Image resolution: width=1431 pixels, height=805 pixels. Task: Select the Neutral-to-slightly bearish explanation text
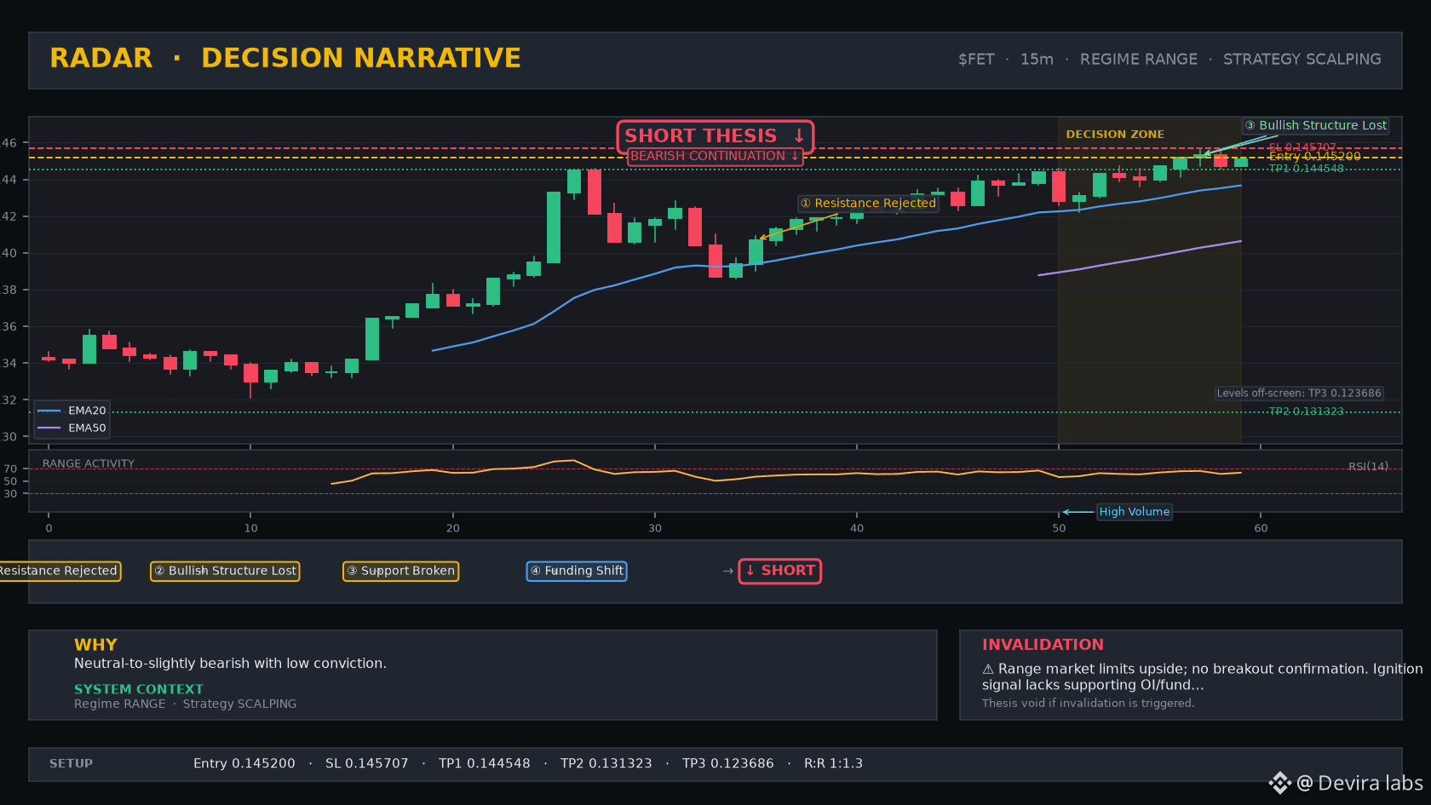(230, 664)
